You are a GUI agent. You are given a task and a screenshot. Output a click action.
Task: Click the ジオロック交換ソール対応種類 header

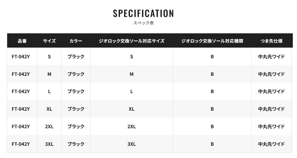[x=212, y=41]
